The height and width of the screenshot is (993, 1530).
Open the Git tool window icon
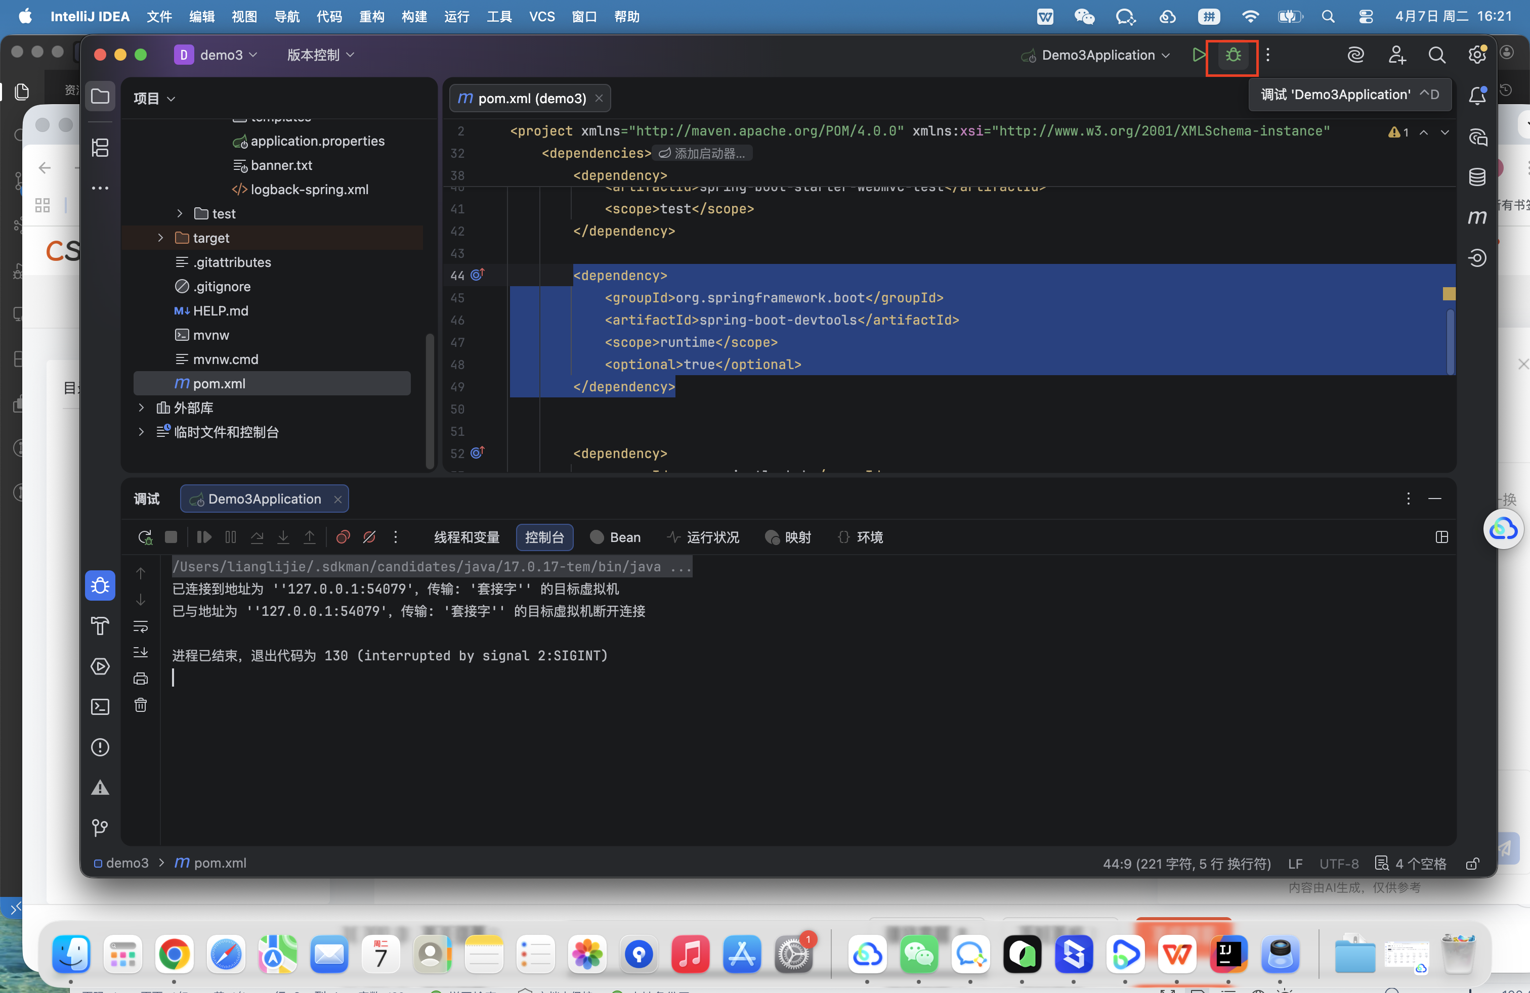100,828
